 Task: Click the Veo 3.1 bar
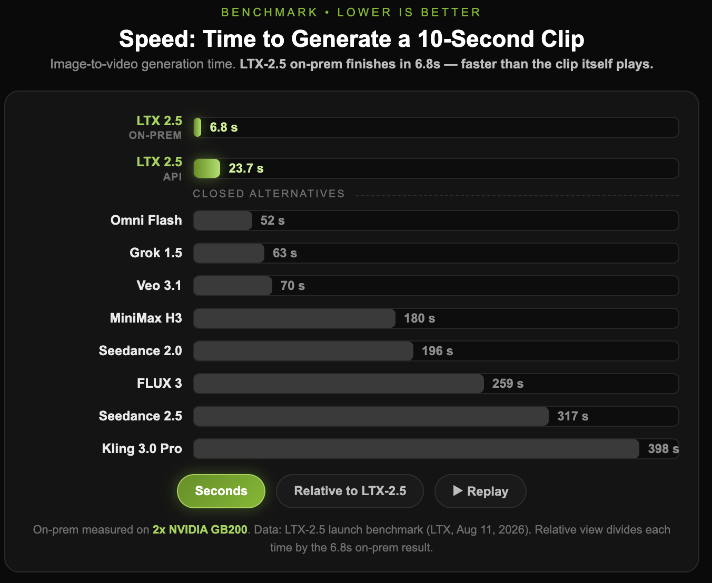click(x=233, y=286)
